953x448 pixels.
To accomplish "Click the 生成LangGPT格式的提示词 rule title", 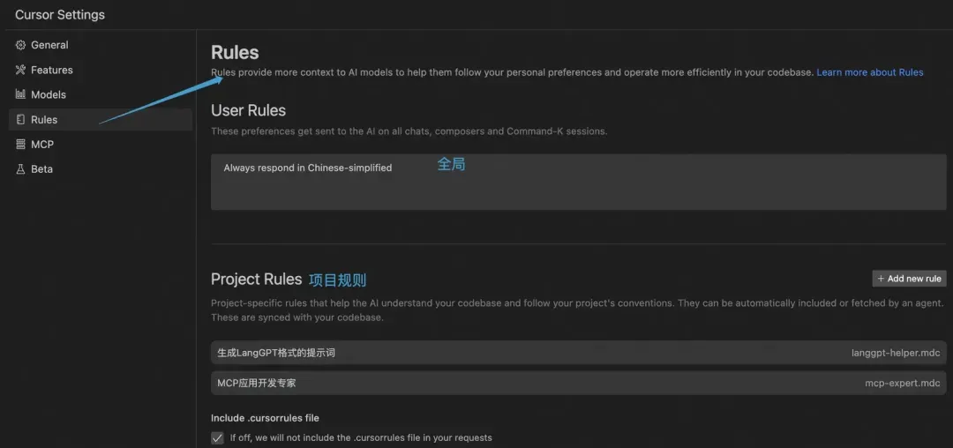I will pos(276,353).
